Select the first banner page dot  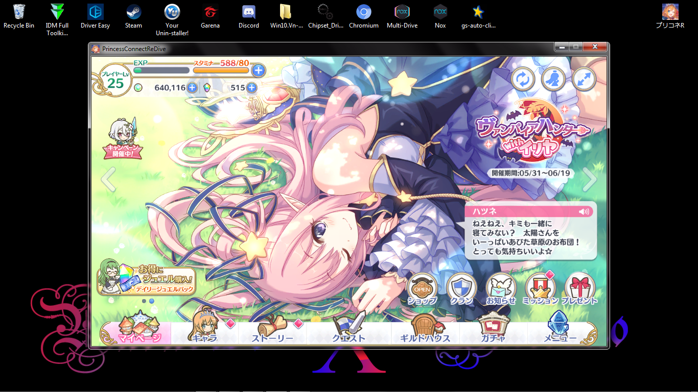[144, 301]
